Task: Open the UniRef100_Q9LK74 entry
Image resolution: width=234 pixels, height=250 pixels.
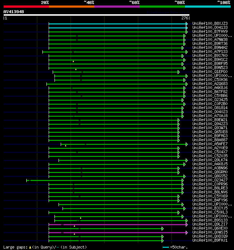Action: [210, 160]
